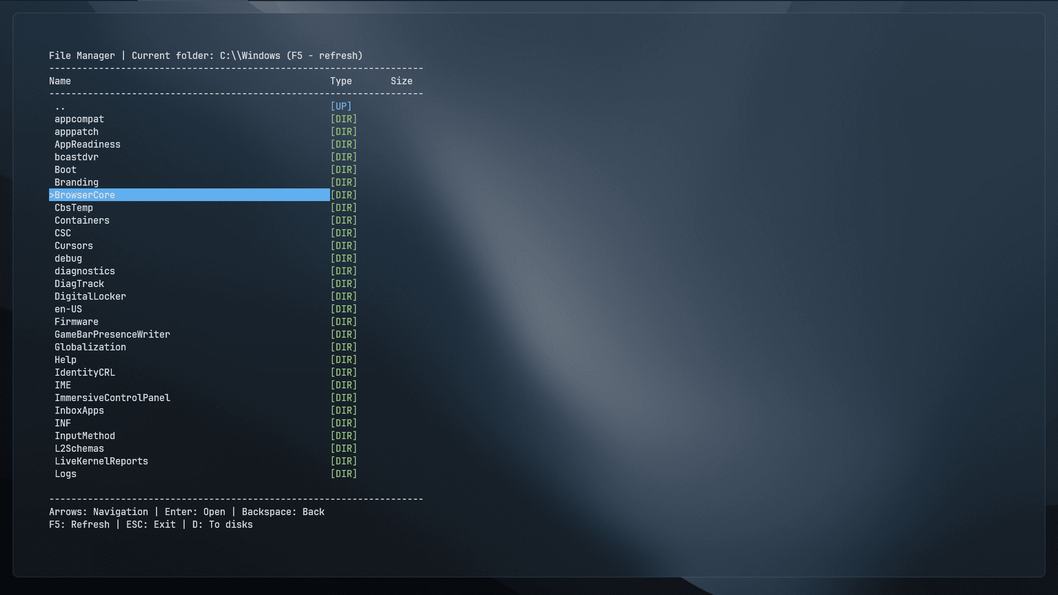Select the Cursors folder

[x=74, y=246]
